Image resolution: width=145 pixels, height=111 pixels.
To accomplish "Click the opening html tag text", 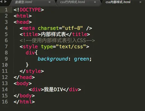I will pos(23,16).
